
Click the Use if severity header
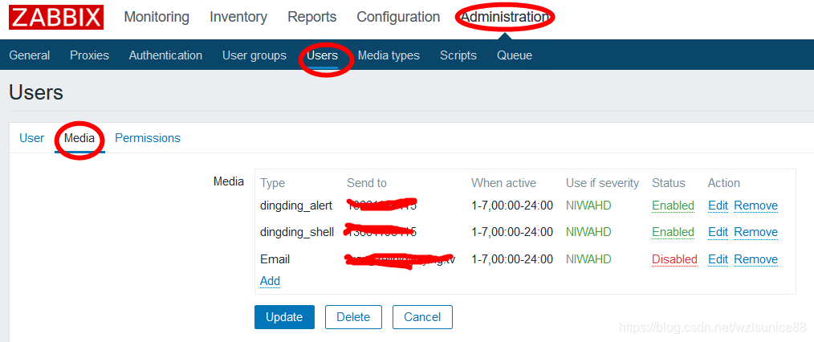[x=602, y=183]
